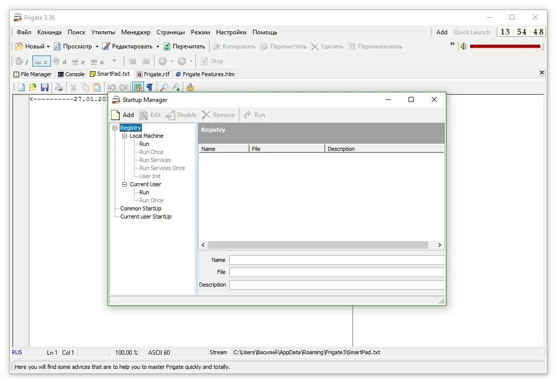The image size is (555, 381).
Task: Click Add next to Quick Launch
Action: [x=441, y=32]
